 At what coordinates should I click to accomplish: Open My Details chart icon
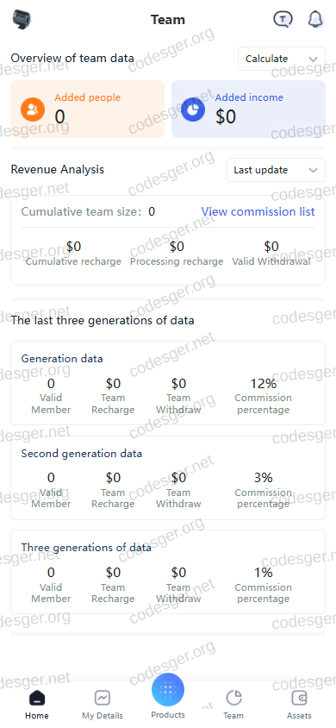tap(103, 698)
